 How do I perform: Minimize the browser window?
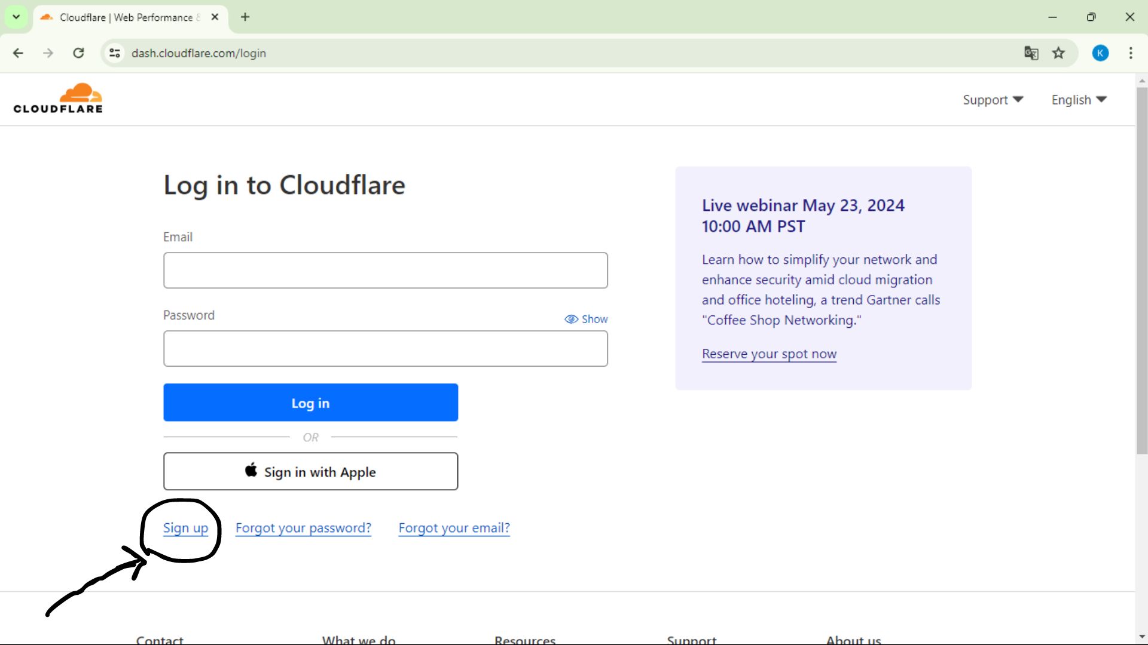(1052, 17)
